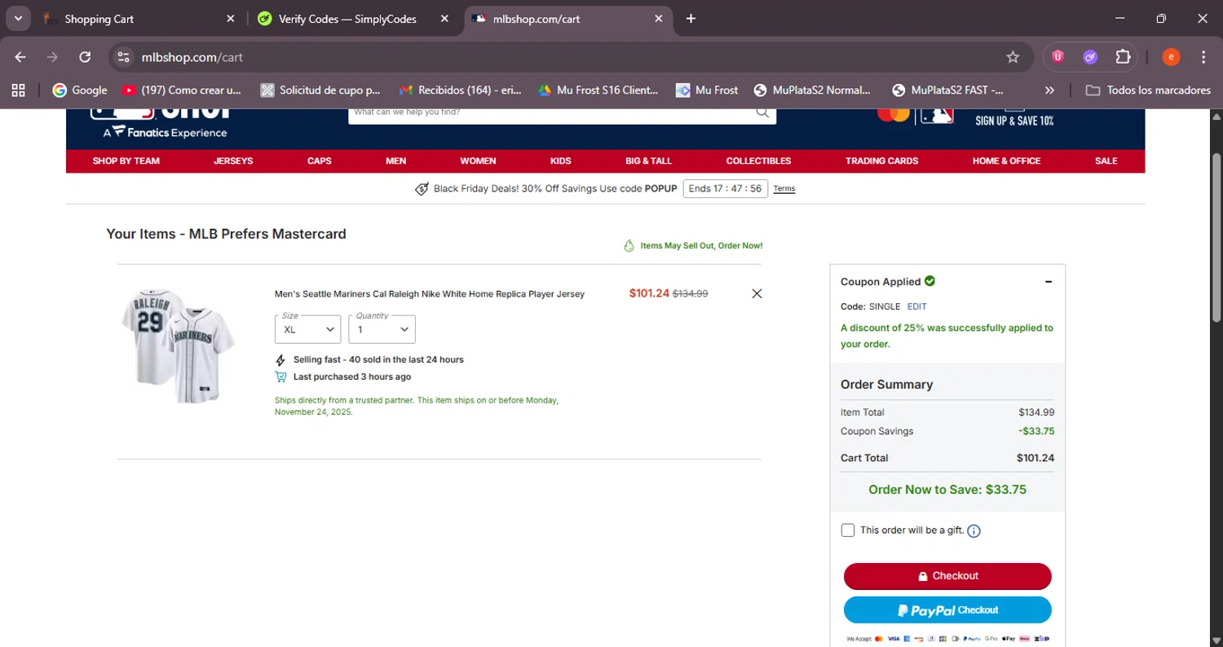Open tab search chevron dropdown
The height and width of the screenshot is (647, 1223).
pyautogui.click(x=18, y=19)
